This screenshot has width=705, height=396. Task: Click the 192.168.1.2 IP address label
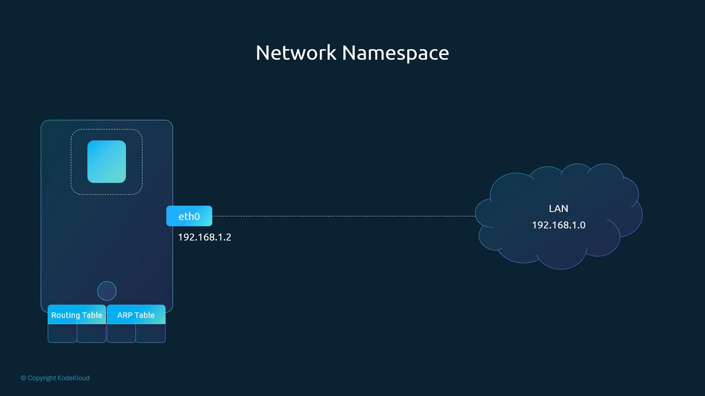205,237
